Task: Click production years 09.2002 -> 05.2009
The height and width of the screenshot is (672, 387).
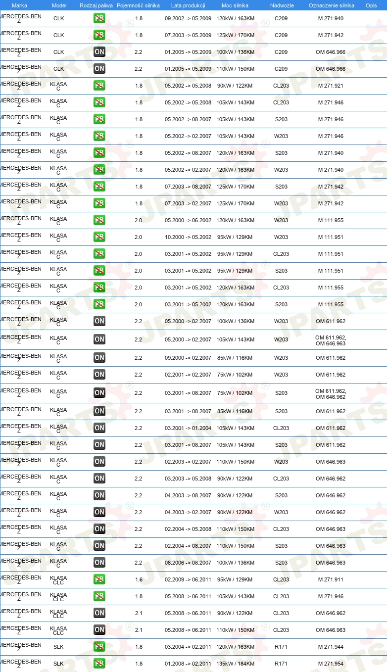Action: (x=188, y=18)
